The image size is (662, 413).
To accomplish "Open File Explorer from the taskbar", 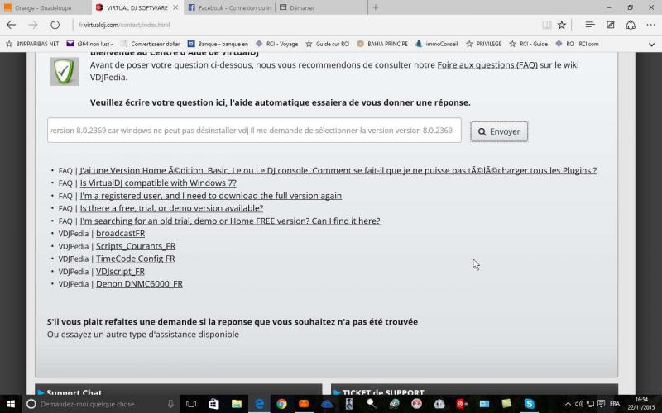I will click(237, 404).
